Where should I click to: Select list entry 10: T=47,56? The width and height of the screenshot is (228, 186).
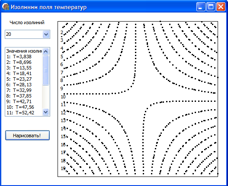pos(20,107)
